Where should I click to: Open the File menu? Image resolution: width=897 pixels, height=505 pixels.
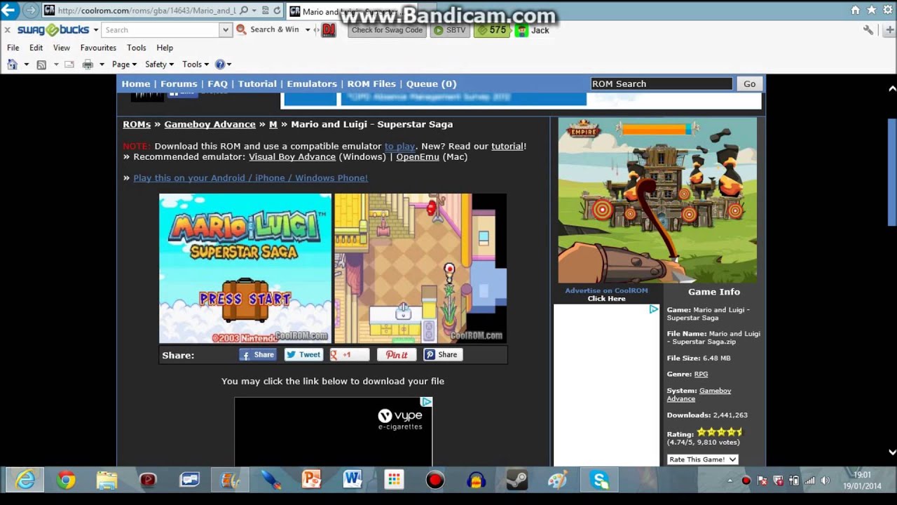13,48
